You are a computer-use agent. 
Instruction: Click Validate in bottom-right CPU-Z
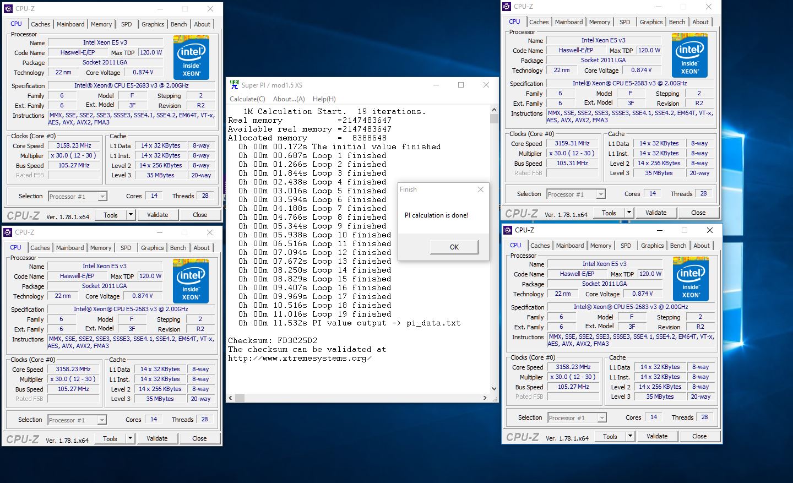[657, 436]
